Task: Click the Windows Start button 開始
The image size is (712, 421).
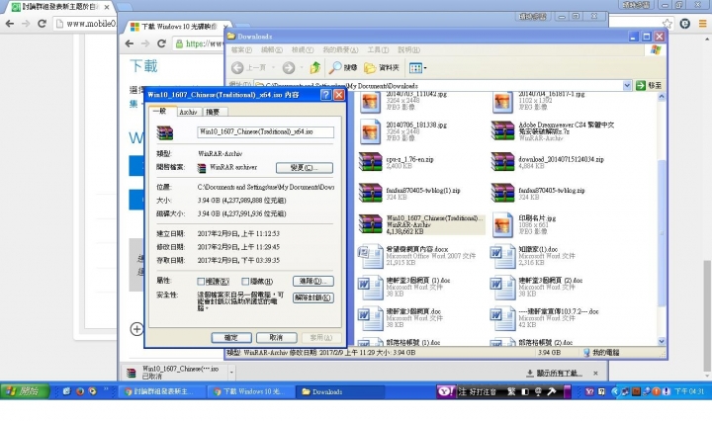Action: click(x=26, y=391)
